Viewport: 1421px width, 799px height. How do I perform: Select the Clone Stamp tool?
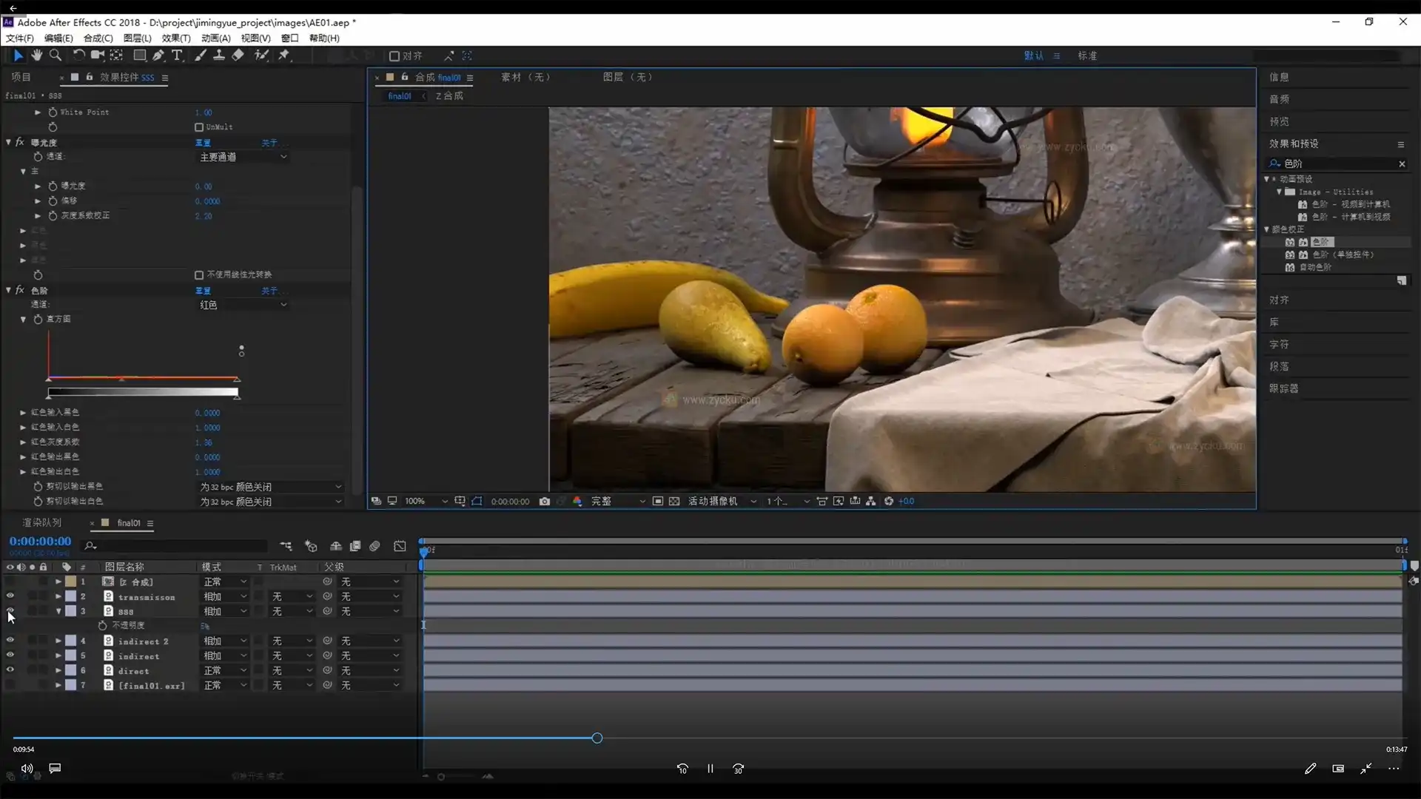tap(219, 55)
